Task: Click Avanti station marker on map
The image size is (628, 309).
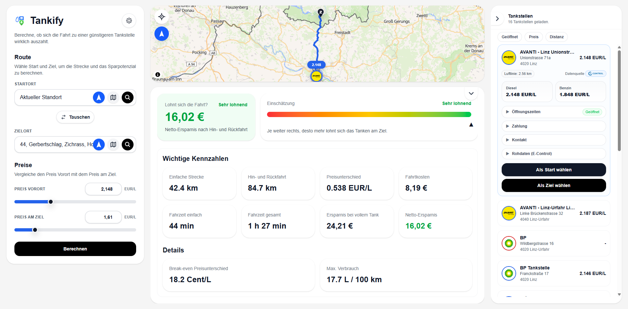Action: pos(316,76)
